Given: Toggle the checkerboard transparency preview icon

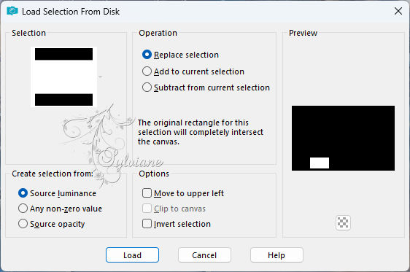Looking at the screenshot, I should (343, 223).
